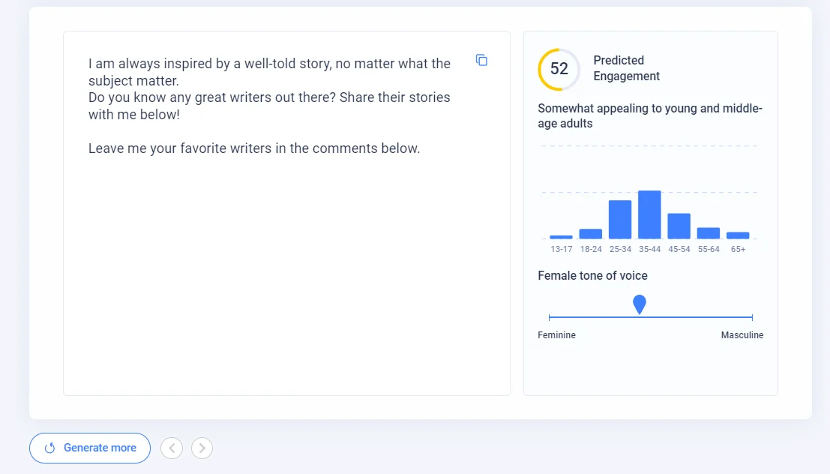Screen dimensions: 830x474
Task: Click the refresh icon inside Generate more
Action: coord(49,448)
